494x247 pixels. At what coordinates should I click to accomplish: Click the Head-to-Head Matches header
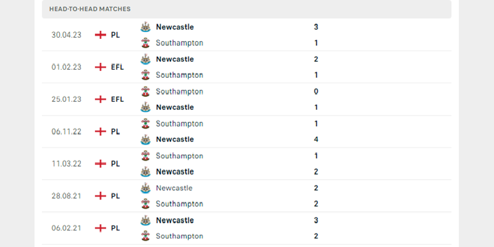90,9
